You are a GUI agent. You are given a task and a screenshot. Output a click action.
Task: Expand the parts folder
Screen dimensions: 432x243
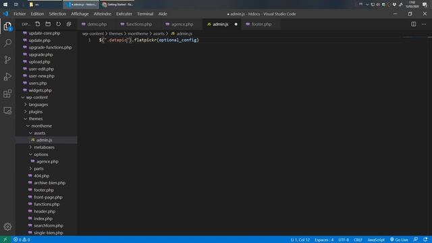[x=38, y=169]
